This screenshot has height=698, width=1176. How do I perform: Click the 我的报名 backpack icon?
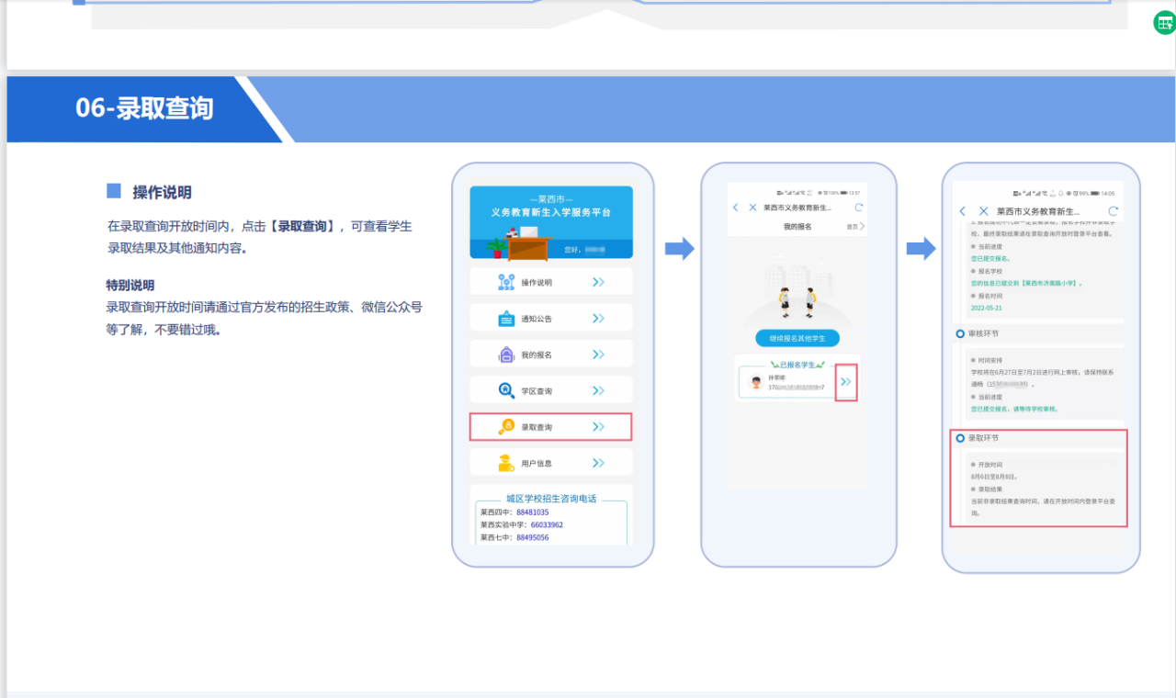[x=506, y=355]
